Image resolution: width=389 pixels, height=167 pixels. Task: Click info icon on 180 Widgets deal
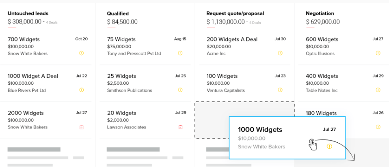pyautogui.click(x=378, y=127)
